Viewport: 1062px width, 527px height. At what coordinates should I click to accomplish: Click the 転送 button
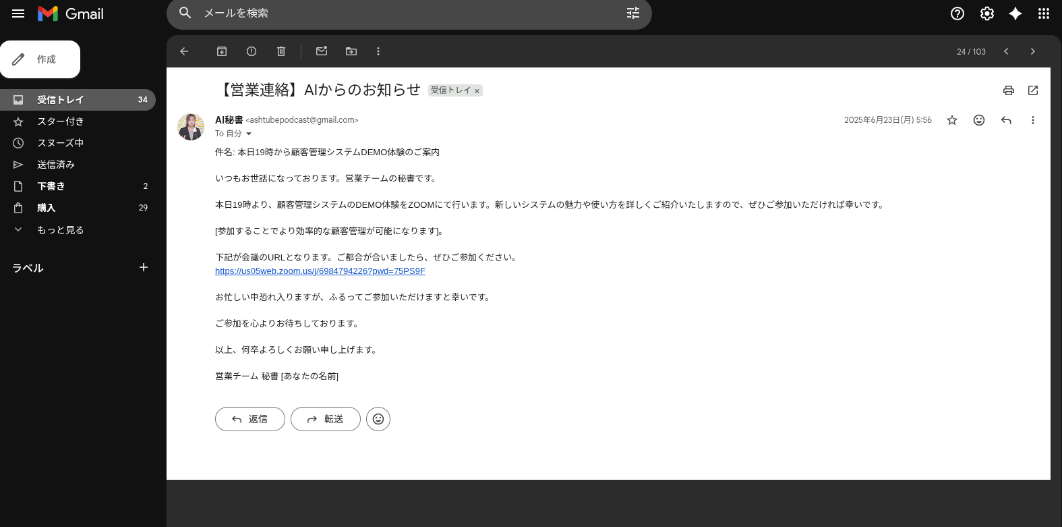point(326,419)
